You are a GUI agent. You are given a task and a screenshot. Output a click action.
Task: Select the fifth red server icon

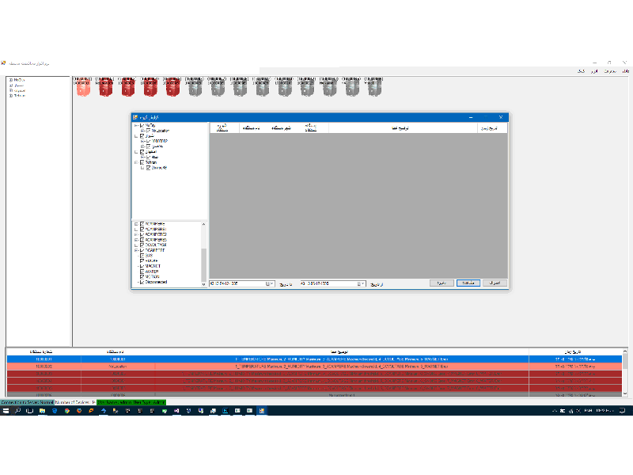pos(195,89)
